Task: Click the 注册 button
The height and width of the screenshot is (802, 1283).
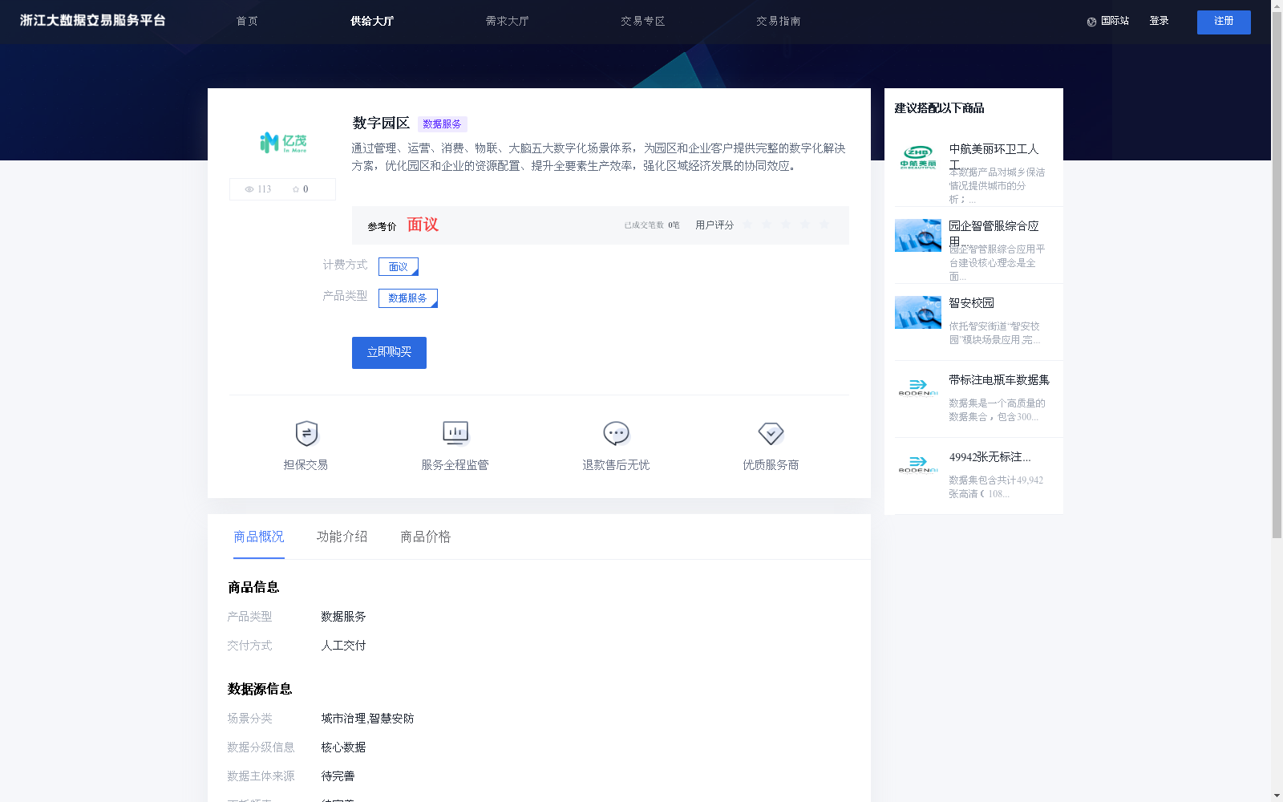Action: (x=1224, y=22)
